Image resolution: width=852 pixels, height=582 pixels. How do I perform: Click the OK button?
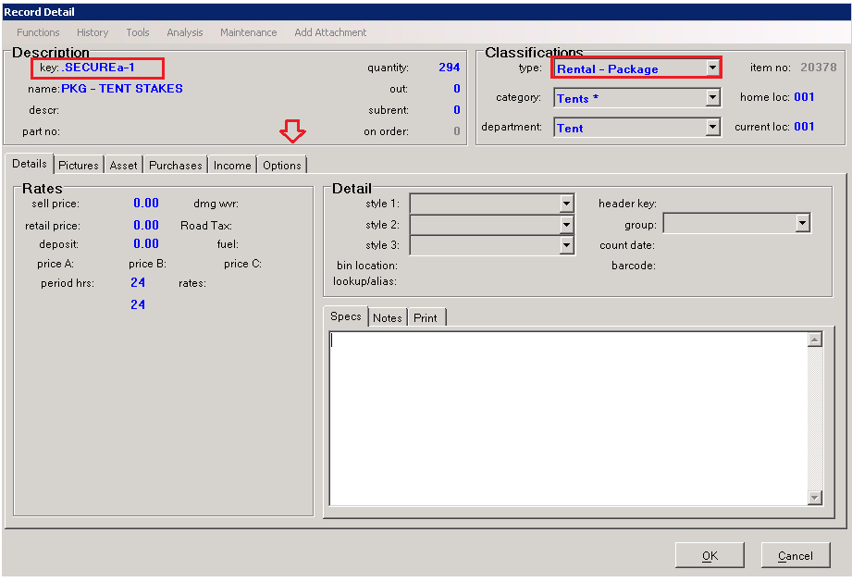coord(710,556)
